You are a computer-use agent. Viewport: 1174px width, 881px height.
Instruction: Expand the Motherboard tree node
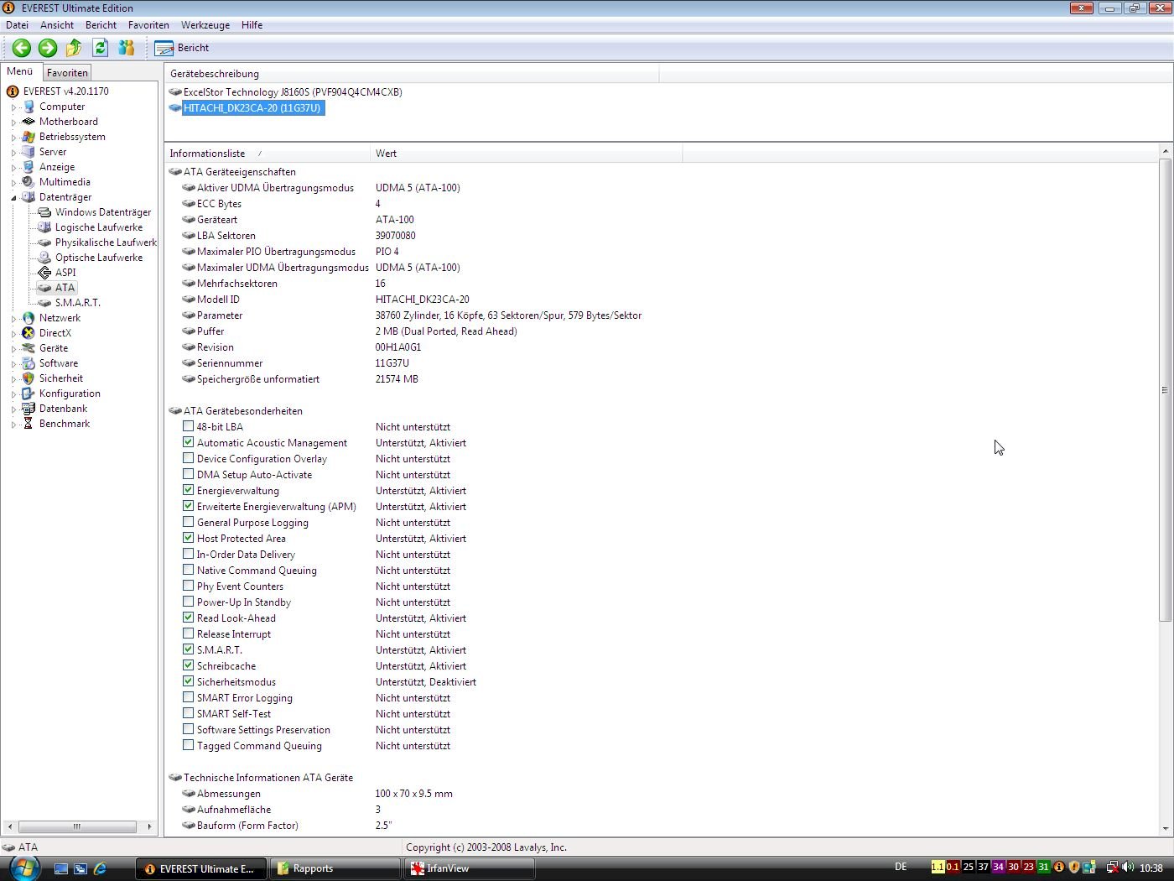coord(13,123)
